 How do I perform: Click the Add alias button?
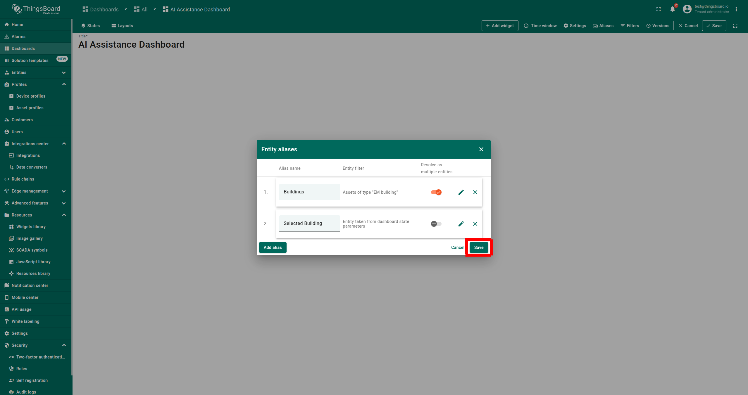273,247
